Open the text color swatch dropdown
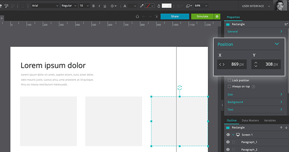The height and width of the screenshot is (152, 289). tap(132, 6)
